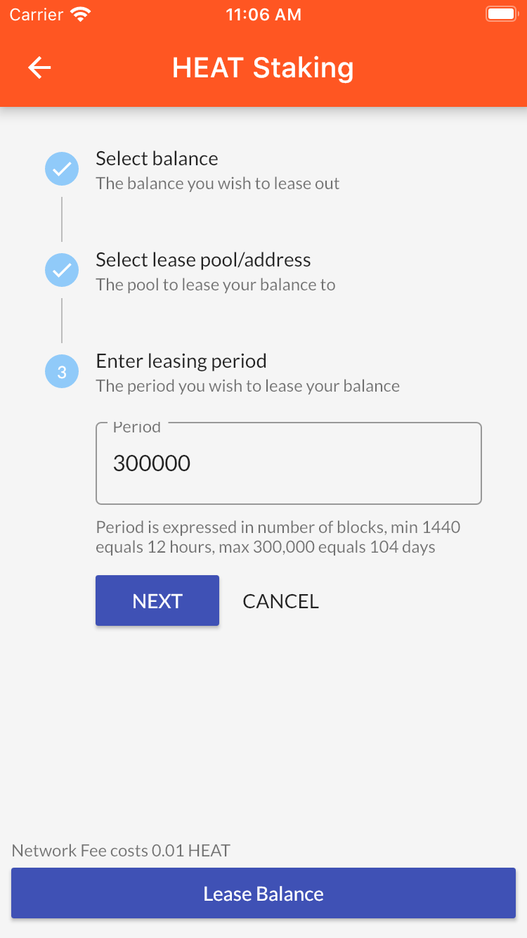The width and height of the screenshot is (527, 938).
Task: Select the Enter leasing period step title
Action: [x=181, y=361]
